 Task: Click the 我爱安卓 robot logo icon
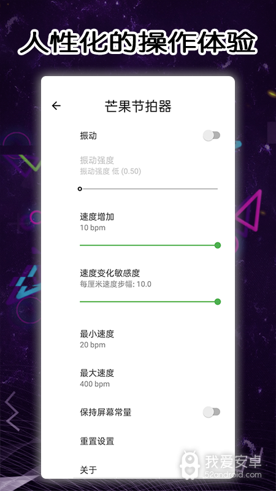point(191,465)
